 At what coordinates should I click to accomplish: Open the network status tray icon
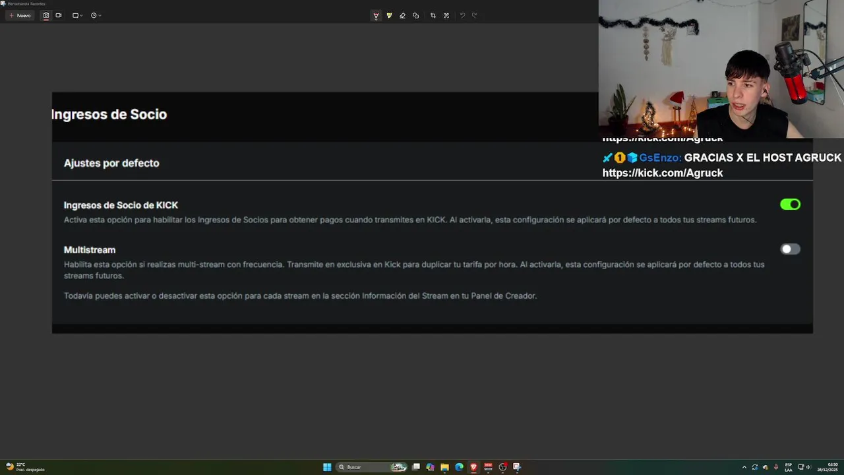pos(801,467)
